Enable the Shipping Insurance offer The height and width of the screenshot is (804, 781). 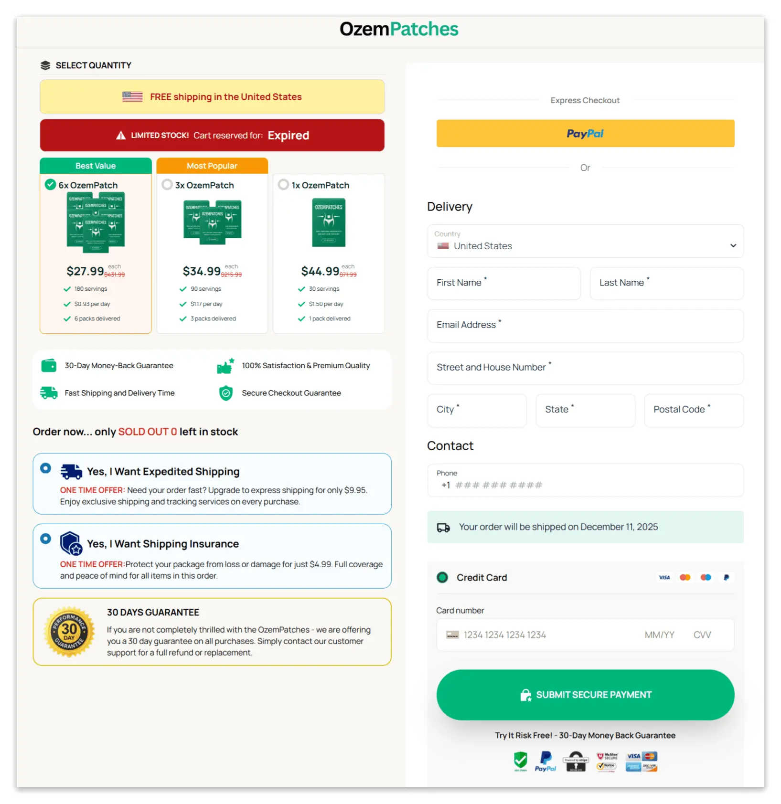click(x=45, y=539)
